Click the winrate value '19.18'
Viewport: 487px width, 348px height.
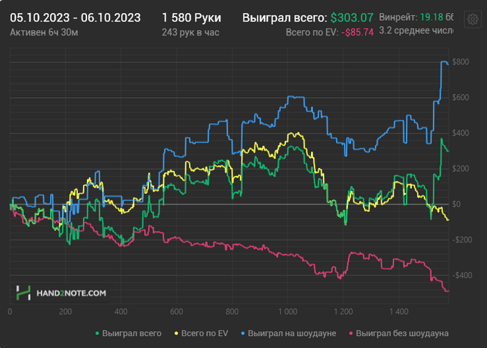[x=431, y=17]
